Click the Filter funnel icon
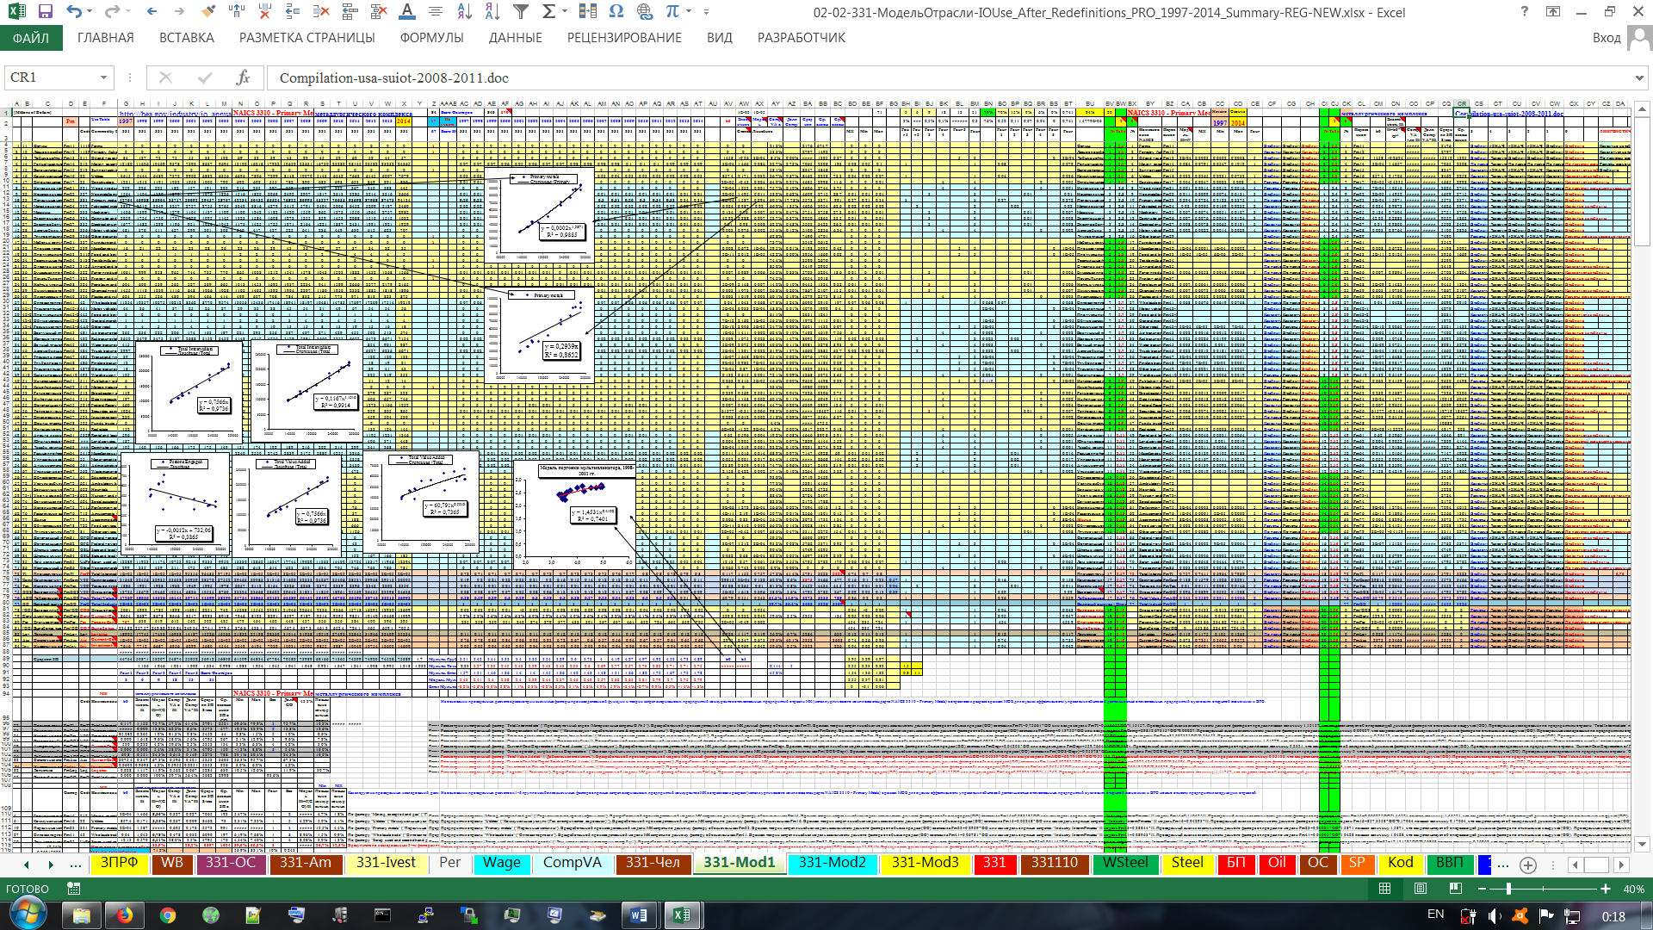The height and width of the screenshot is (930, 1653). (x=521, y=12)
